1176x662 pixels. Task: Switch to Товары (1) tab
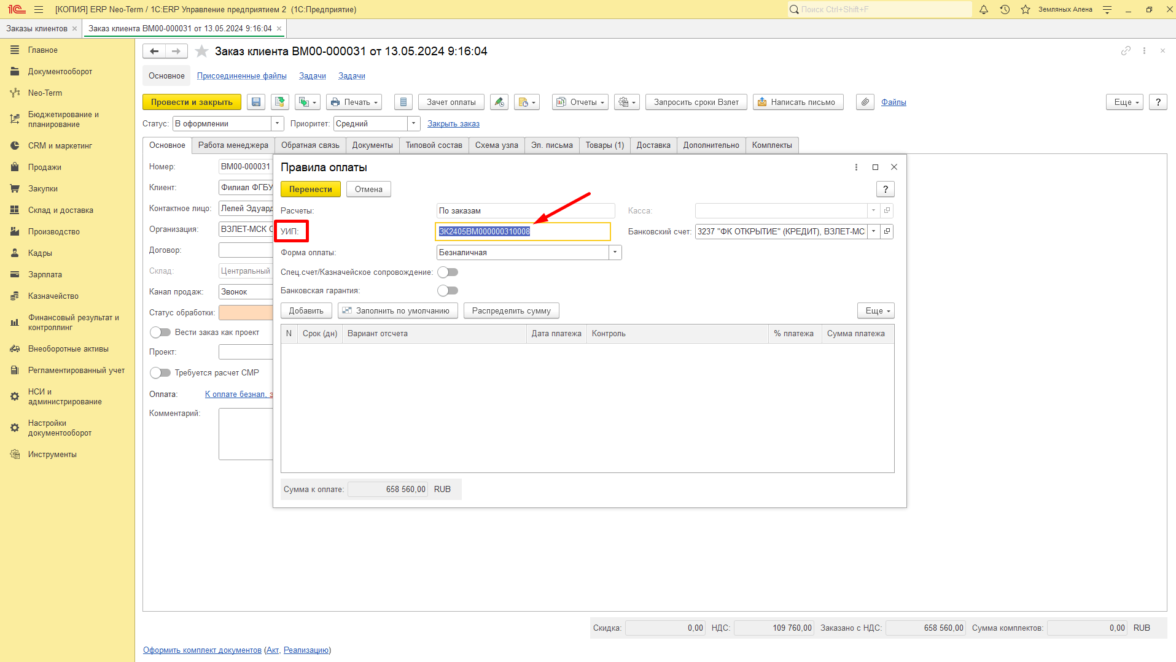(x=604, y=145)
